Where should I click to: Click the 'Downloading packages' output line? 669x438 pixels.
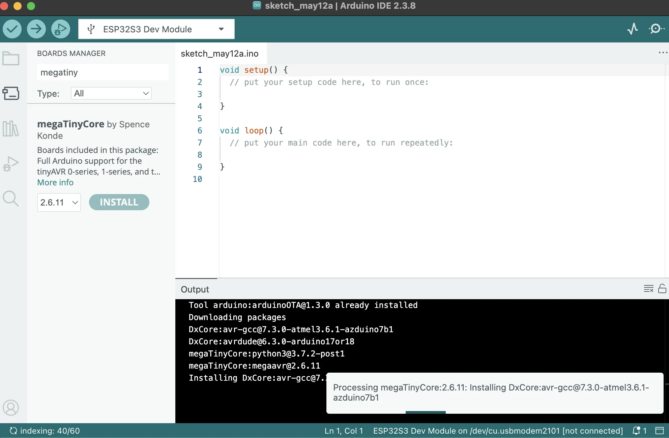coord(237,317)
